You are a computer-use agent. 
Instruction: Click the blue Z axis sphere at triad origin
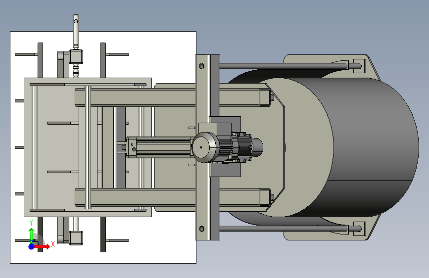coord(32,246)
